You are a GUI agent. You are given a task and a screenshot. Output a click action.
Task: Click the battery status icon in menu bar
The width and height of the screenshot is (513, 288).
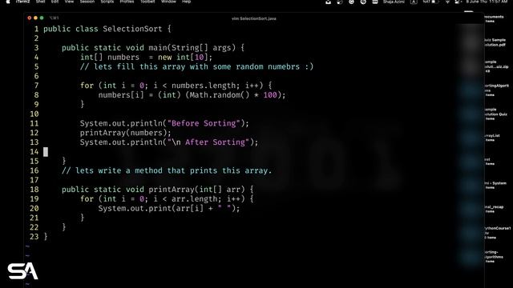(x=435, y=2)
